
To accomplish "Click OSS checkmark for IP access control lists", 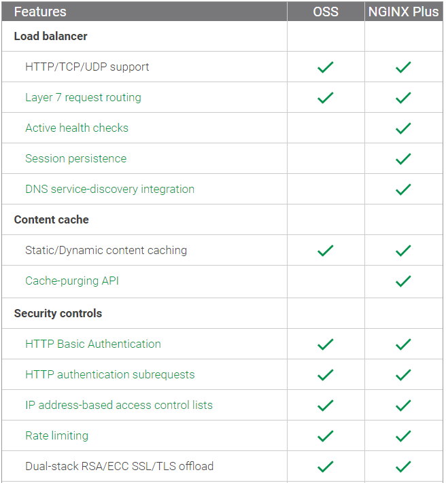I will [x=326, y=405].
